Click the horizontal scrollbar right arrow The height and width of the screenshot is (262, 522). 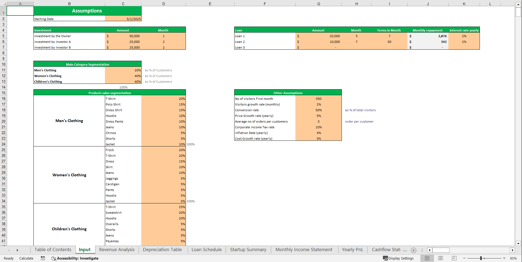pos(513,250)
